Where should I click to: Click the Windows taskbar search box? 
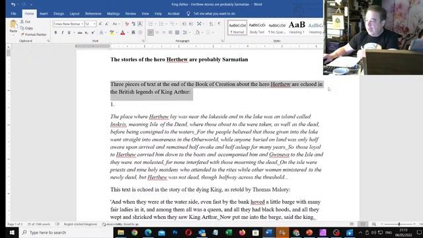click(66, 232)
